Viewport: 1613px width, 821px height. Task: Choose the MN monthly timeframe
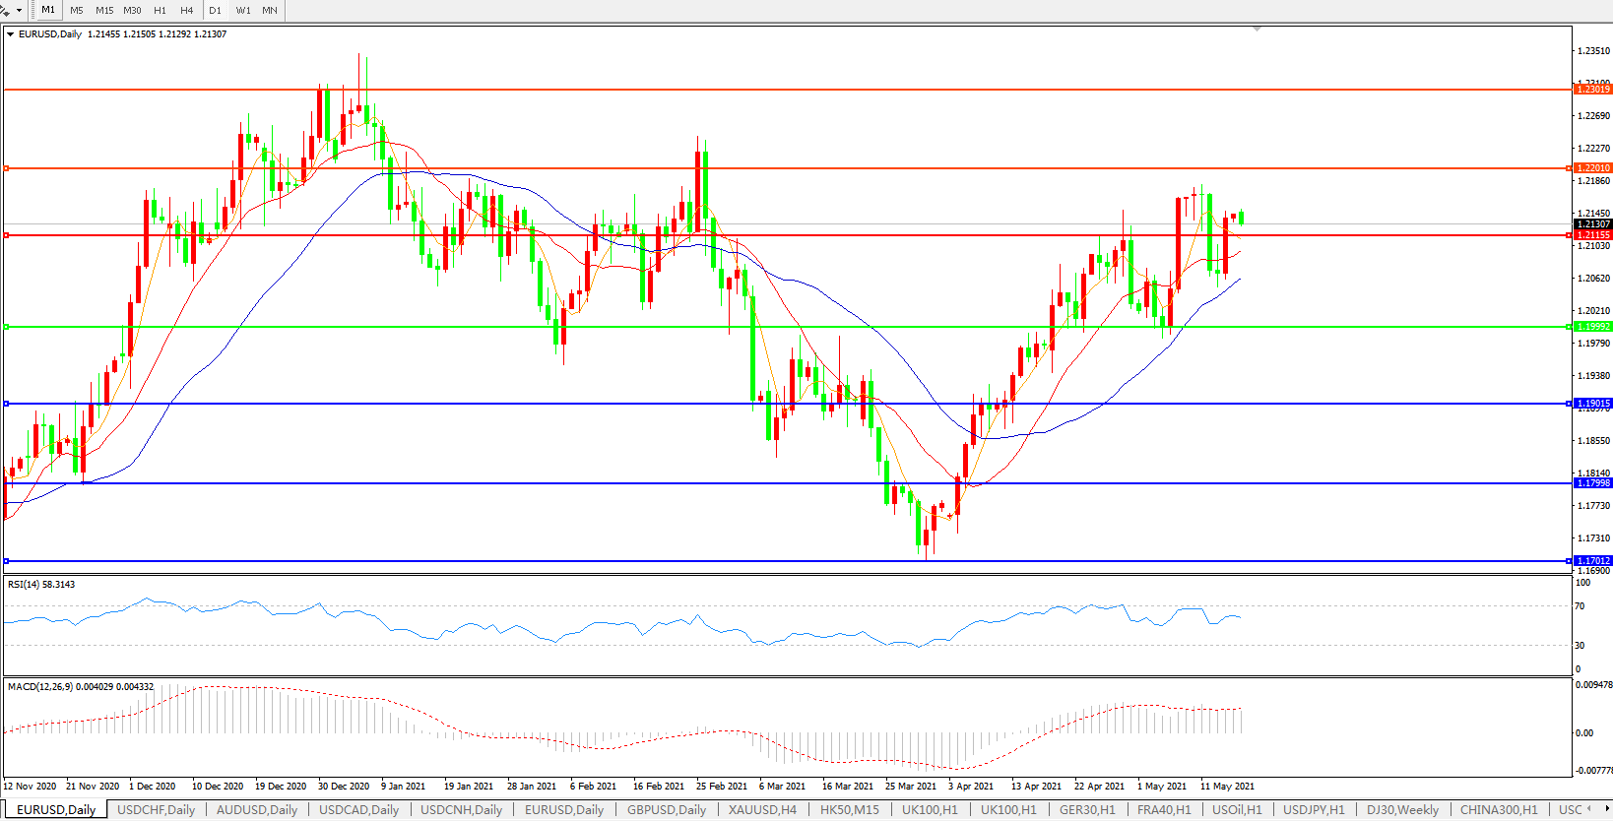270,10
